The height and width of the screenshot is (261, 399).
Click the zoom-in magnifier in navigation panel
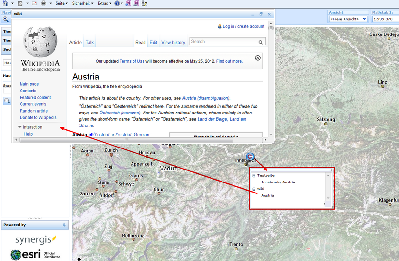6,20
